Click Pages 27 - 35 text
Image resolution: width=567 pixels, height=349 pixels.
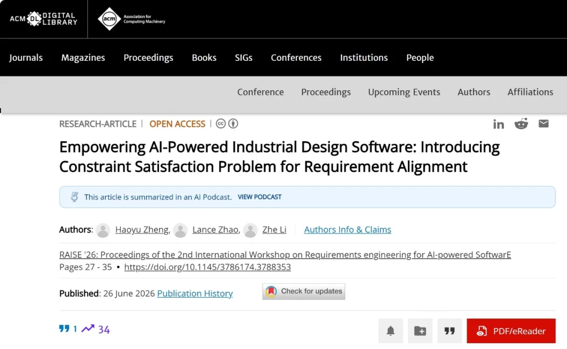86,267
